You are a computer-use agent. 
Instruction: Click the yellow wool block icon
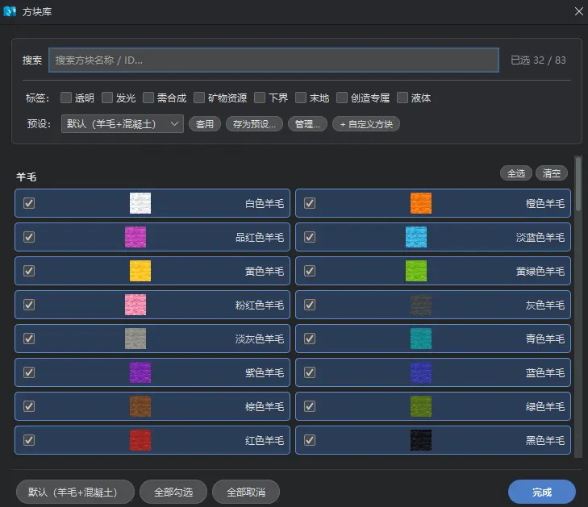[140, 271]
